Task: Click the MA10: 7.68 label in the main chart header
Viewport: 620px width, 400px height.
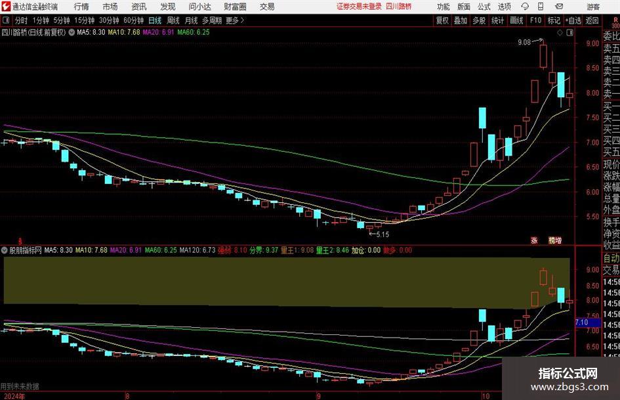Action: tap(124, 32)
